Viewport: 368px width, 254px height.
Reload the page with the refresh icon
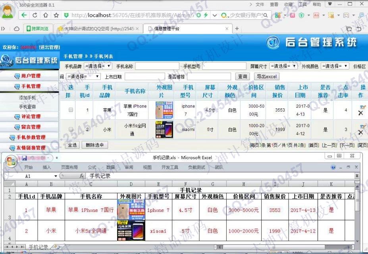(35, 15)
